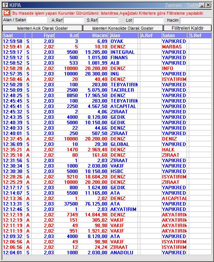
Task: Select AKYATIRIM buyer cell at 12:12:46
Action: coord(124,209)
